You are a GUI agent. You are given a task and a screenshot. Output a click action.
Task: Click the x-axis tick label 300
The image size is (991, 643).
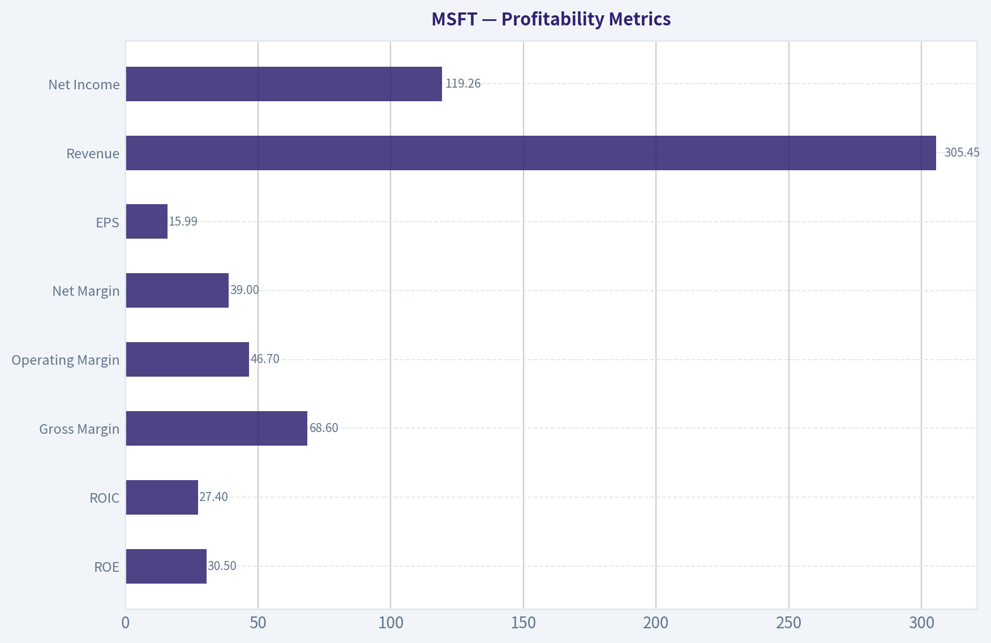pyautogui.click(x=921, y=623)
